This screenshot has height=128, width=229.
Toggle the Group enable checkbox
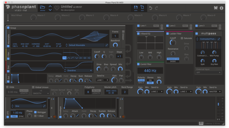click(x=8, y=28)
